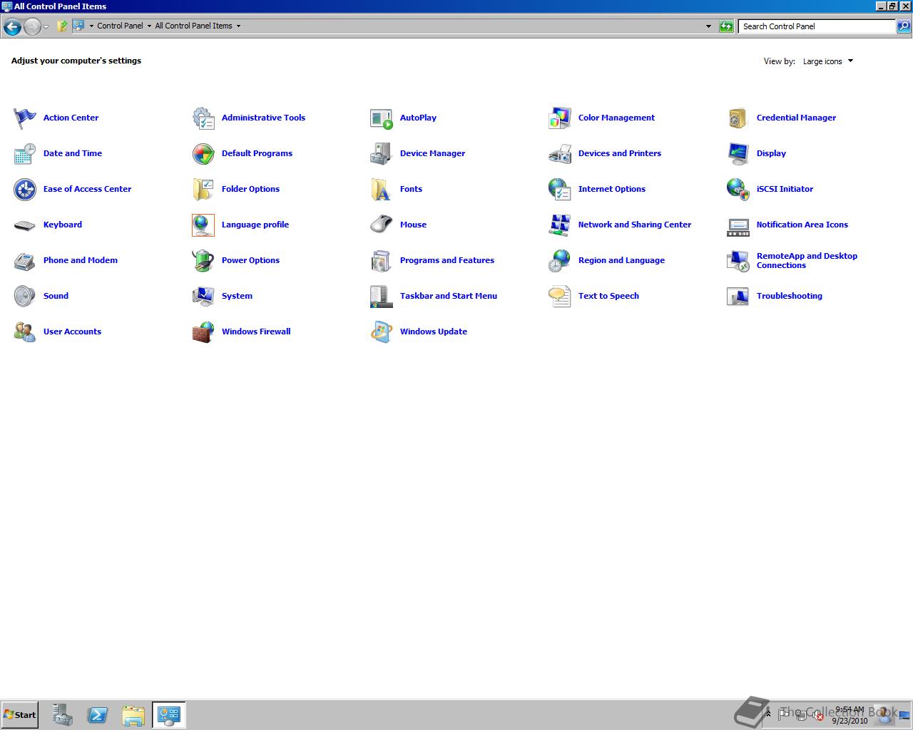Open the Action Center flag icon
The width and height of the screenshot is (913, 730).
pos(25,118)
